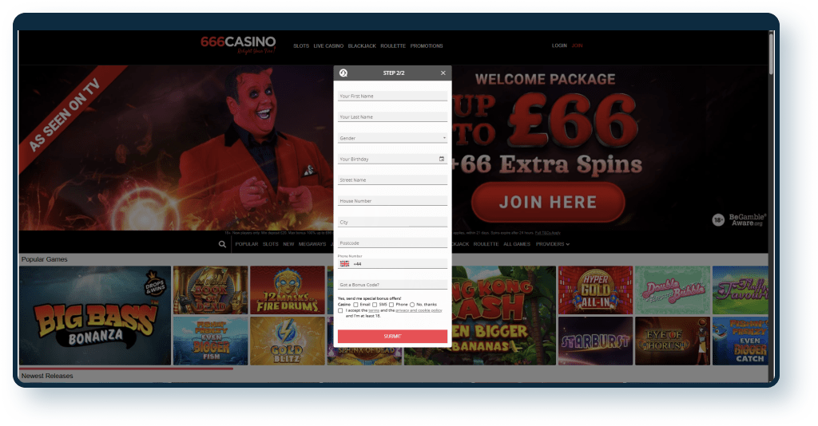Click the Login link
Viewport: 818px width, 426px height.
559,45
